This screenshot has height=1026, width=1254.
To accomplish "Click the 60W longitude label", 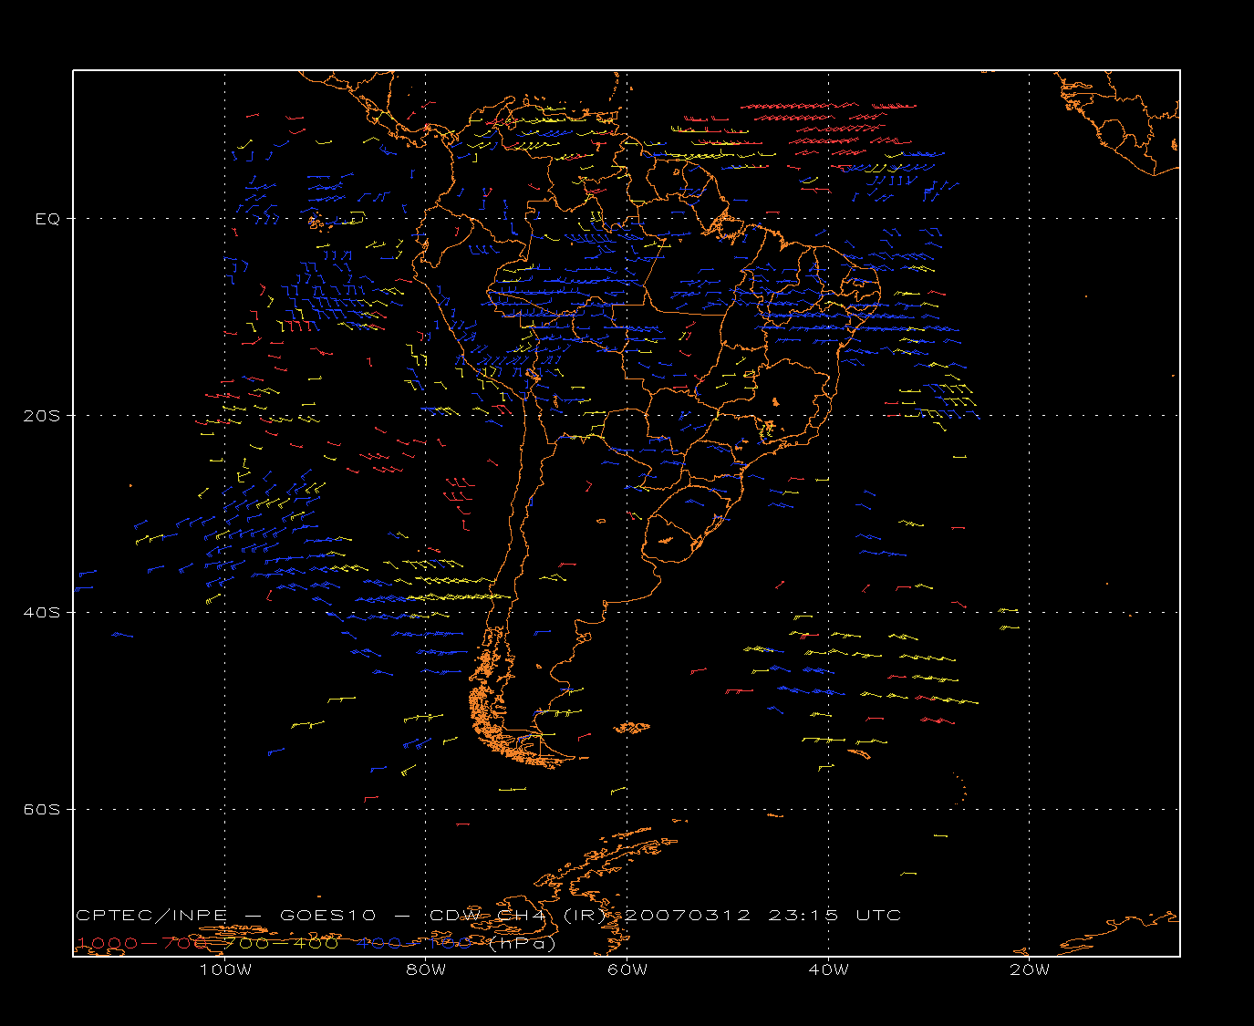I will click(x=627, y=969).
